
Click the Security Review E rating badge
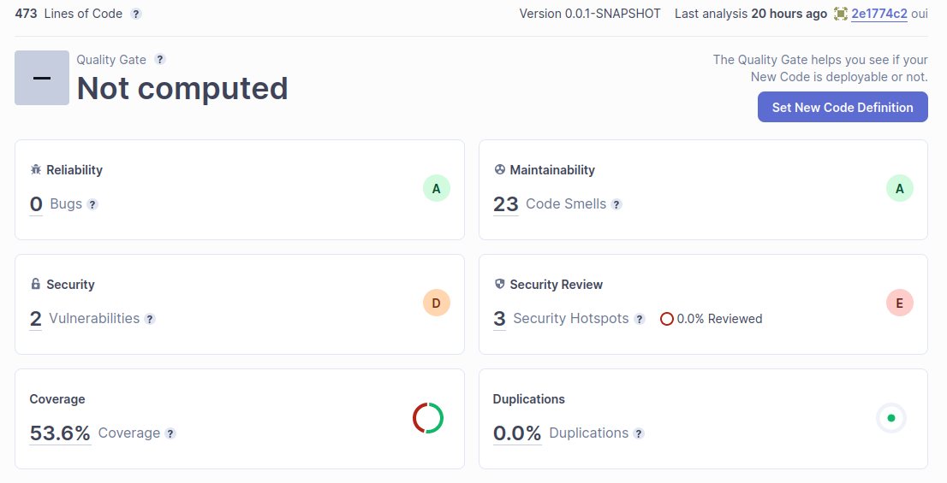pos(900,303)
